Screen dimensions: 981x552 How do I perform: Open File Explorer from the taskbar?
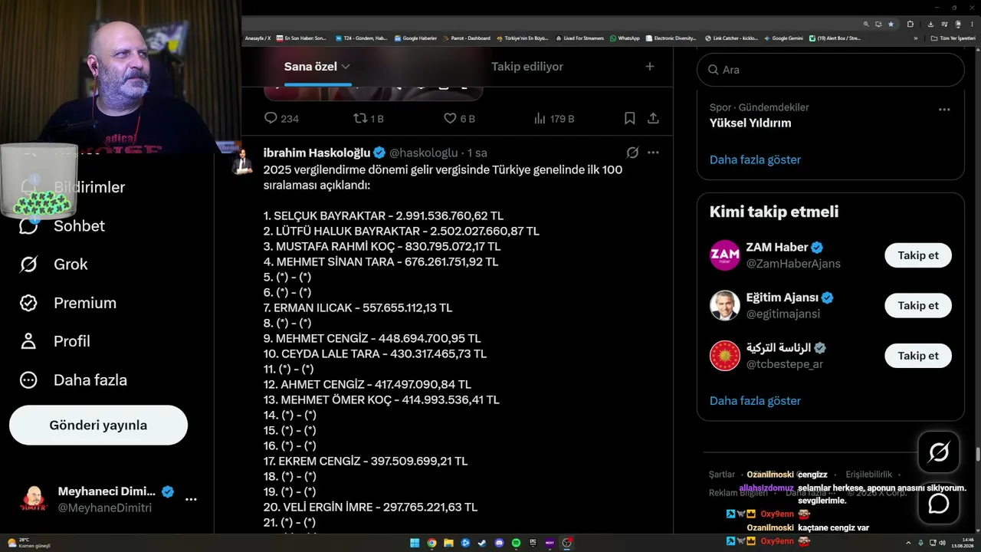click(448, 543)
